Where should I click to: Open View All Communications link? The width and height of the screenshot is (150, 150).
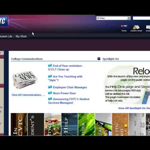click(x=28, y=95)
